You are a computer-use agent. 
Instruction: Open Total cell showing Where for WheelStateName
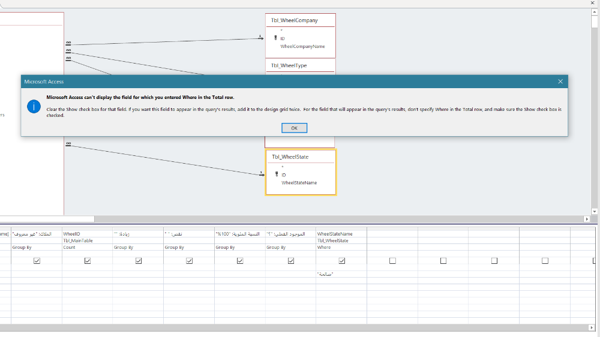tap(341, 248)
